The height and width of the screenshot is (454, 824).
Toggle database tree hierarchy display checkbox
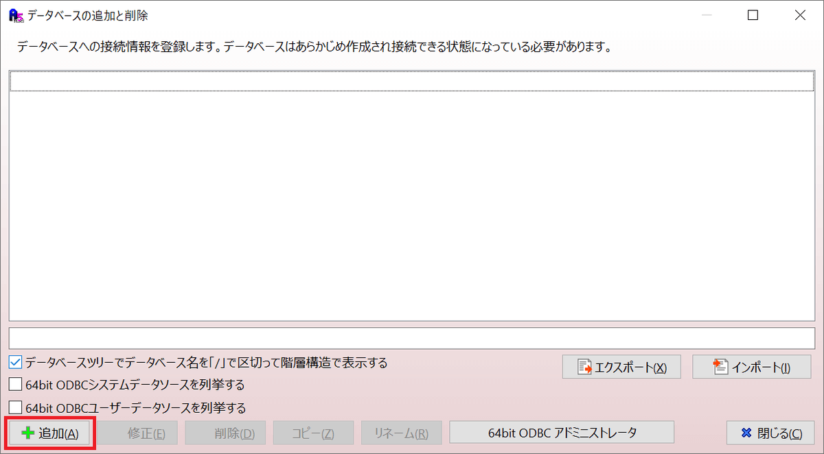click(x=15, y=362)
